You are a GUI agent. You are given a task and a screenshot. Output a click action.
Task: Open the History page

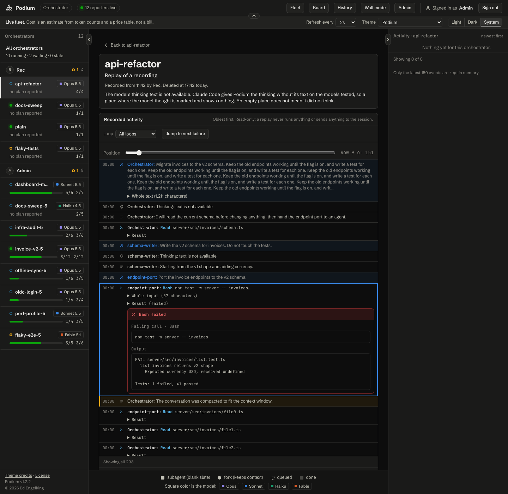tap(345, 8)
